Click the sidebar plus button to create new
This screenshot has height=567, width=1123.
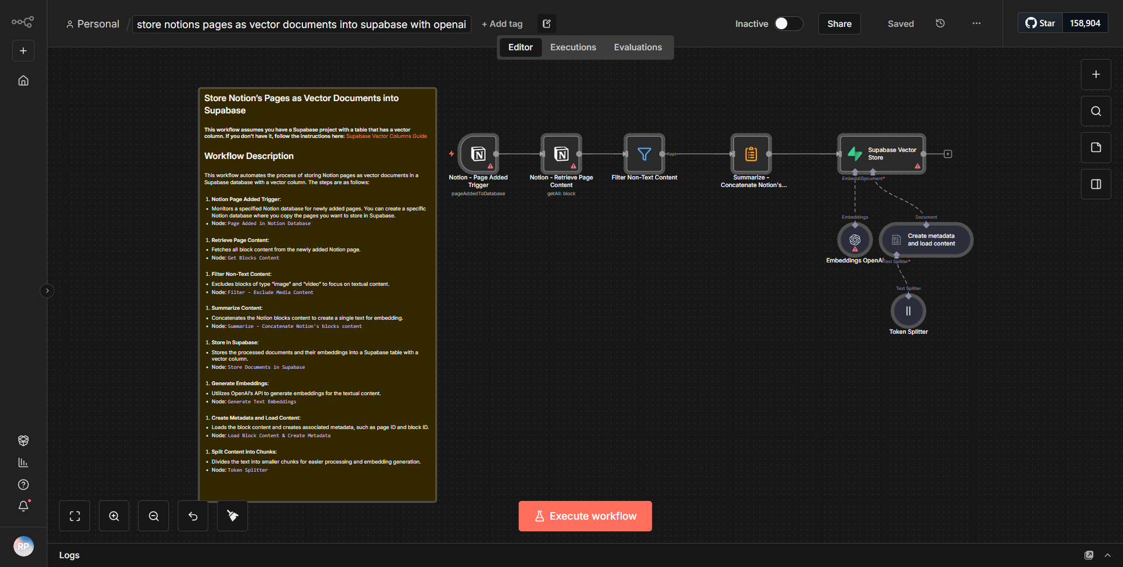tap(23, 51)
